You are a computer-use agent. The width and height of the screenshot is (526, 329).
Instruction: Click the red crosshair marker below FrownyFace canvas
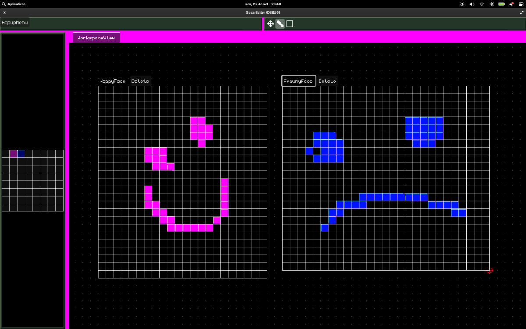pyautogui.click(x=490, y=271)
